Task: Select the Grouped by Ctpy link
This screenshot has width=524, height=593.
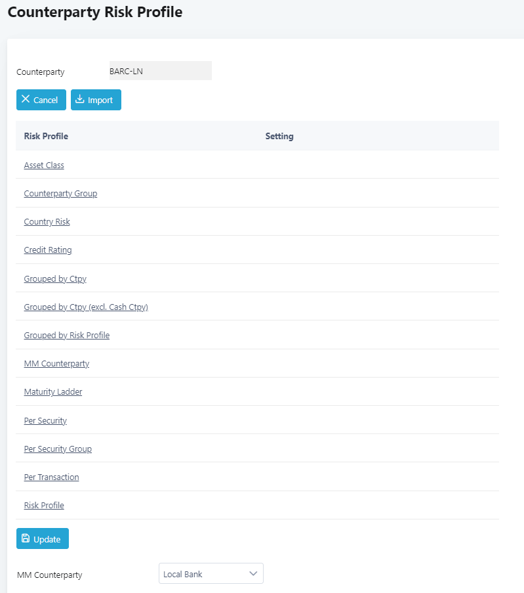Action: pos(55,279)
